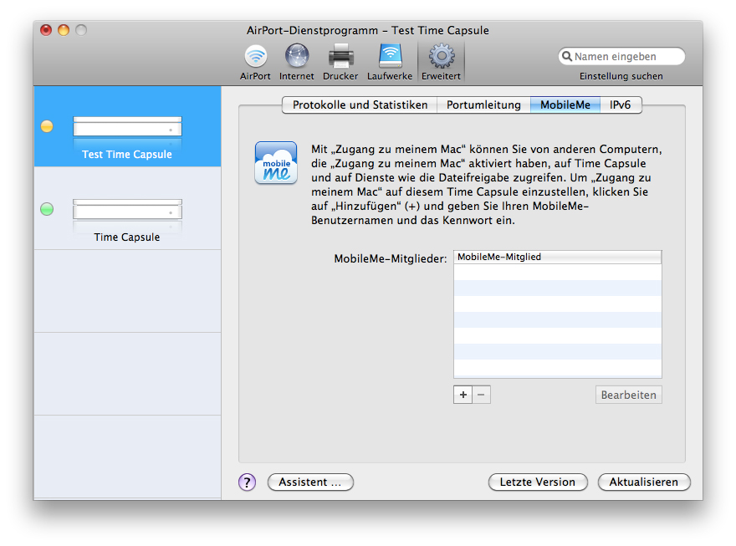Switch to Protokolle und Statistiken tab

(x=360, y=105)
